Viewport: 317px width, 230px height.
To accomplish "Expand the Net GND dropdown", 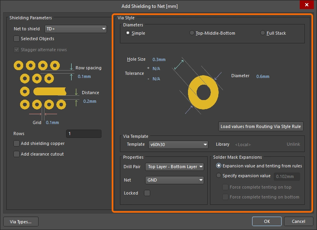I will (x=174, y=180).
